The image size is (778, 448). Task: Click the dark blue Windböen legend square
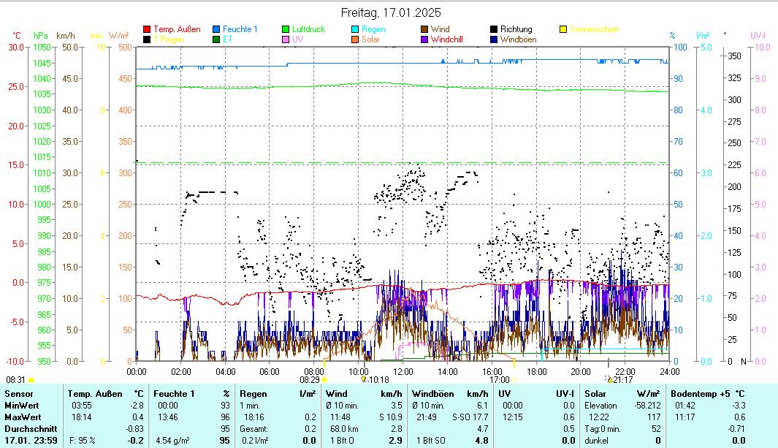pos(495,39)
